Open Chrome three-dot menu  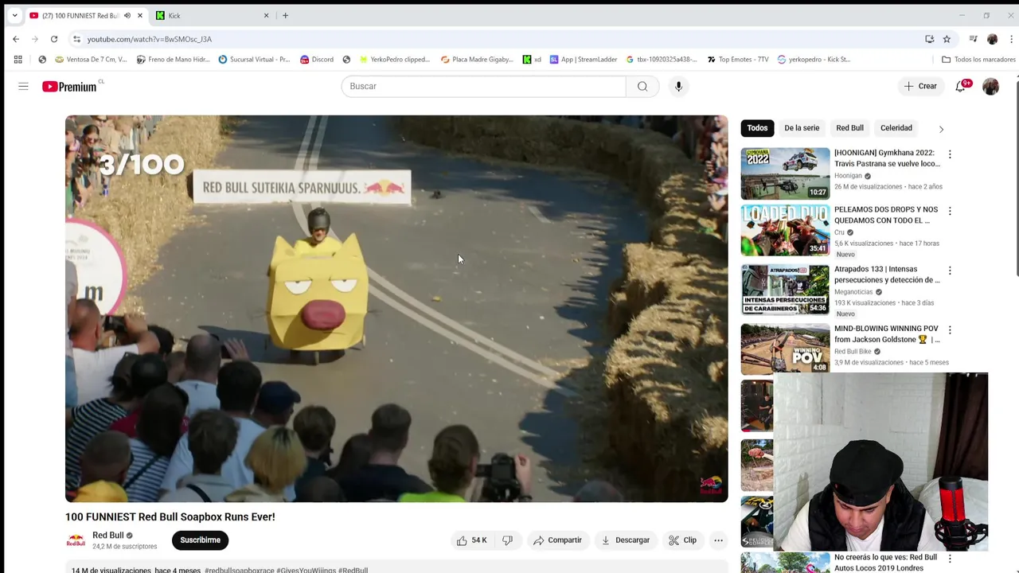tap(1011, 39)
